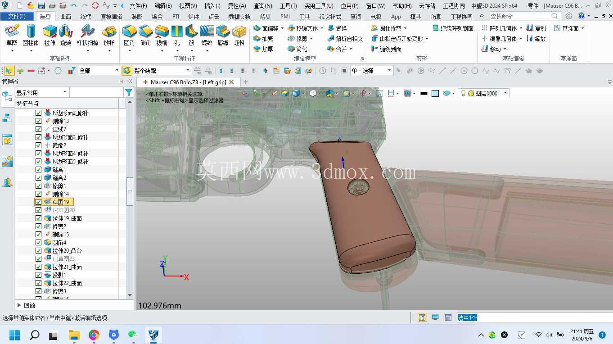The width and height of the screenshot is (613, 344).
Task: Click the 镜像几何体 mirror geometry tool
Action: coord(499,39)
